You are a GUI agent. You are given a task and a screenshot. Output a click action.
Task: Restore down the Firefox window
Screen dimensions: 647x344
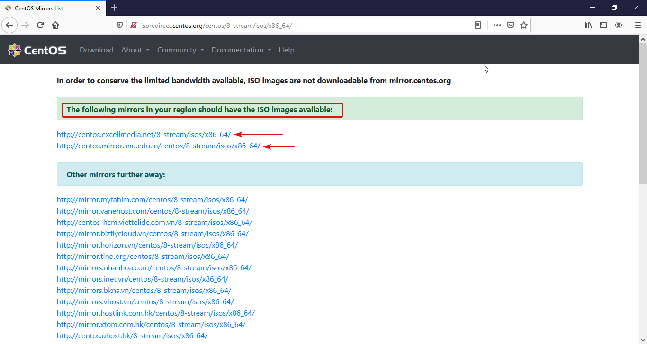(614, 8)
